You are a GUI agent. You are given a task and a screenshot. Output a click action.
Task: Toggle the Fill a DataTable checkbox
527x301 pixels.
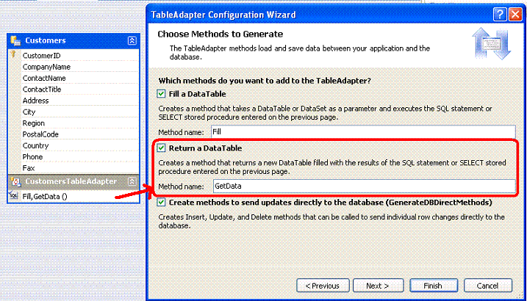pyautogui.click(x=161, y=94)
